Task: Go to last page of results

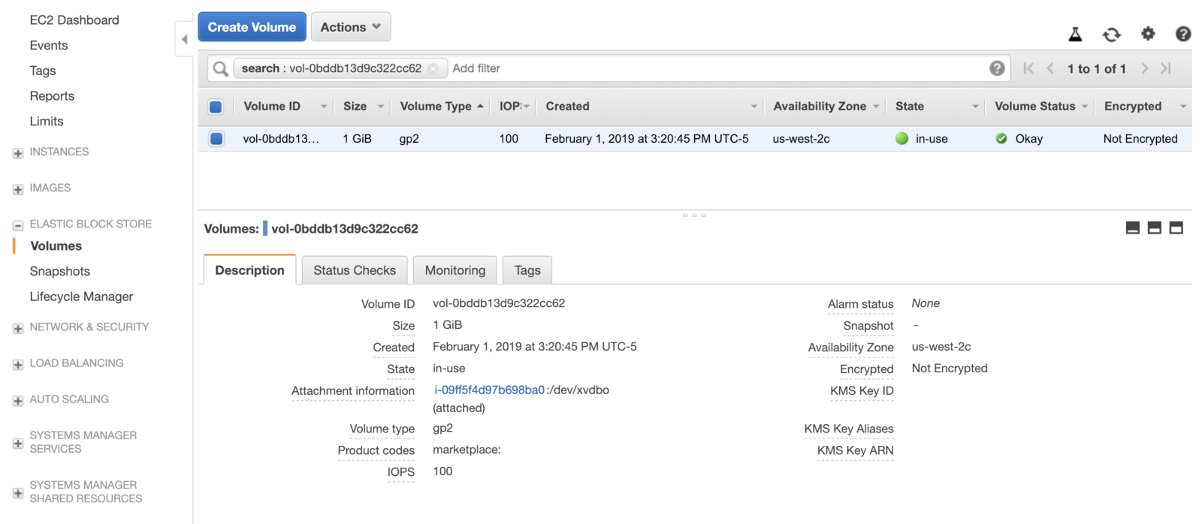Action: click(x=1166, y=68)
